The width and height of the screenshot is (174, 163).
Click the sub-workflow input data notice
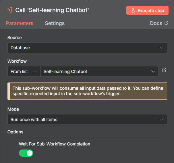pos(87,91)
